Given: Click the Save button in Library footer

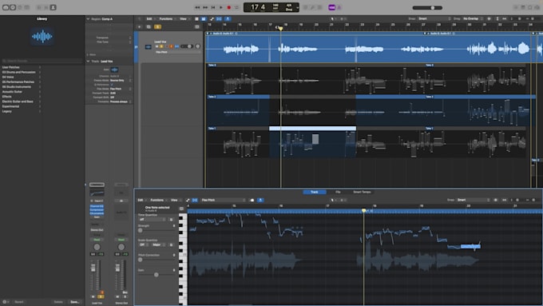Looking at the screenshot, I should (74, 302).
